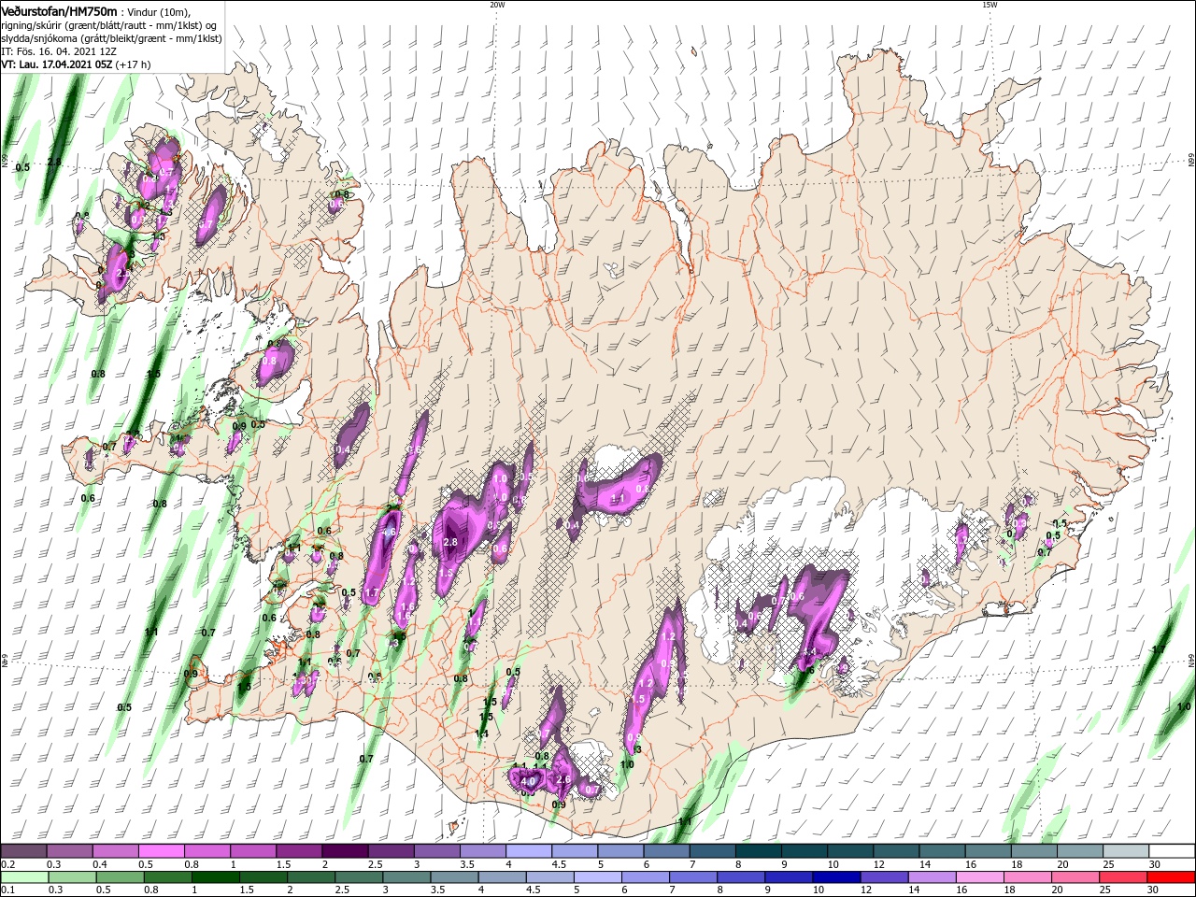Screen dimensions: 1196x897
Task: Click the '15W' longitude label
Action: click(990, 5)
